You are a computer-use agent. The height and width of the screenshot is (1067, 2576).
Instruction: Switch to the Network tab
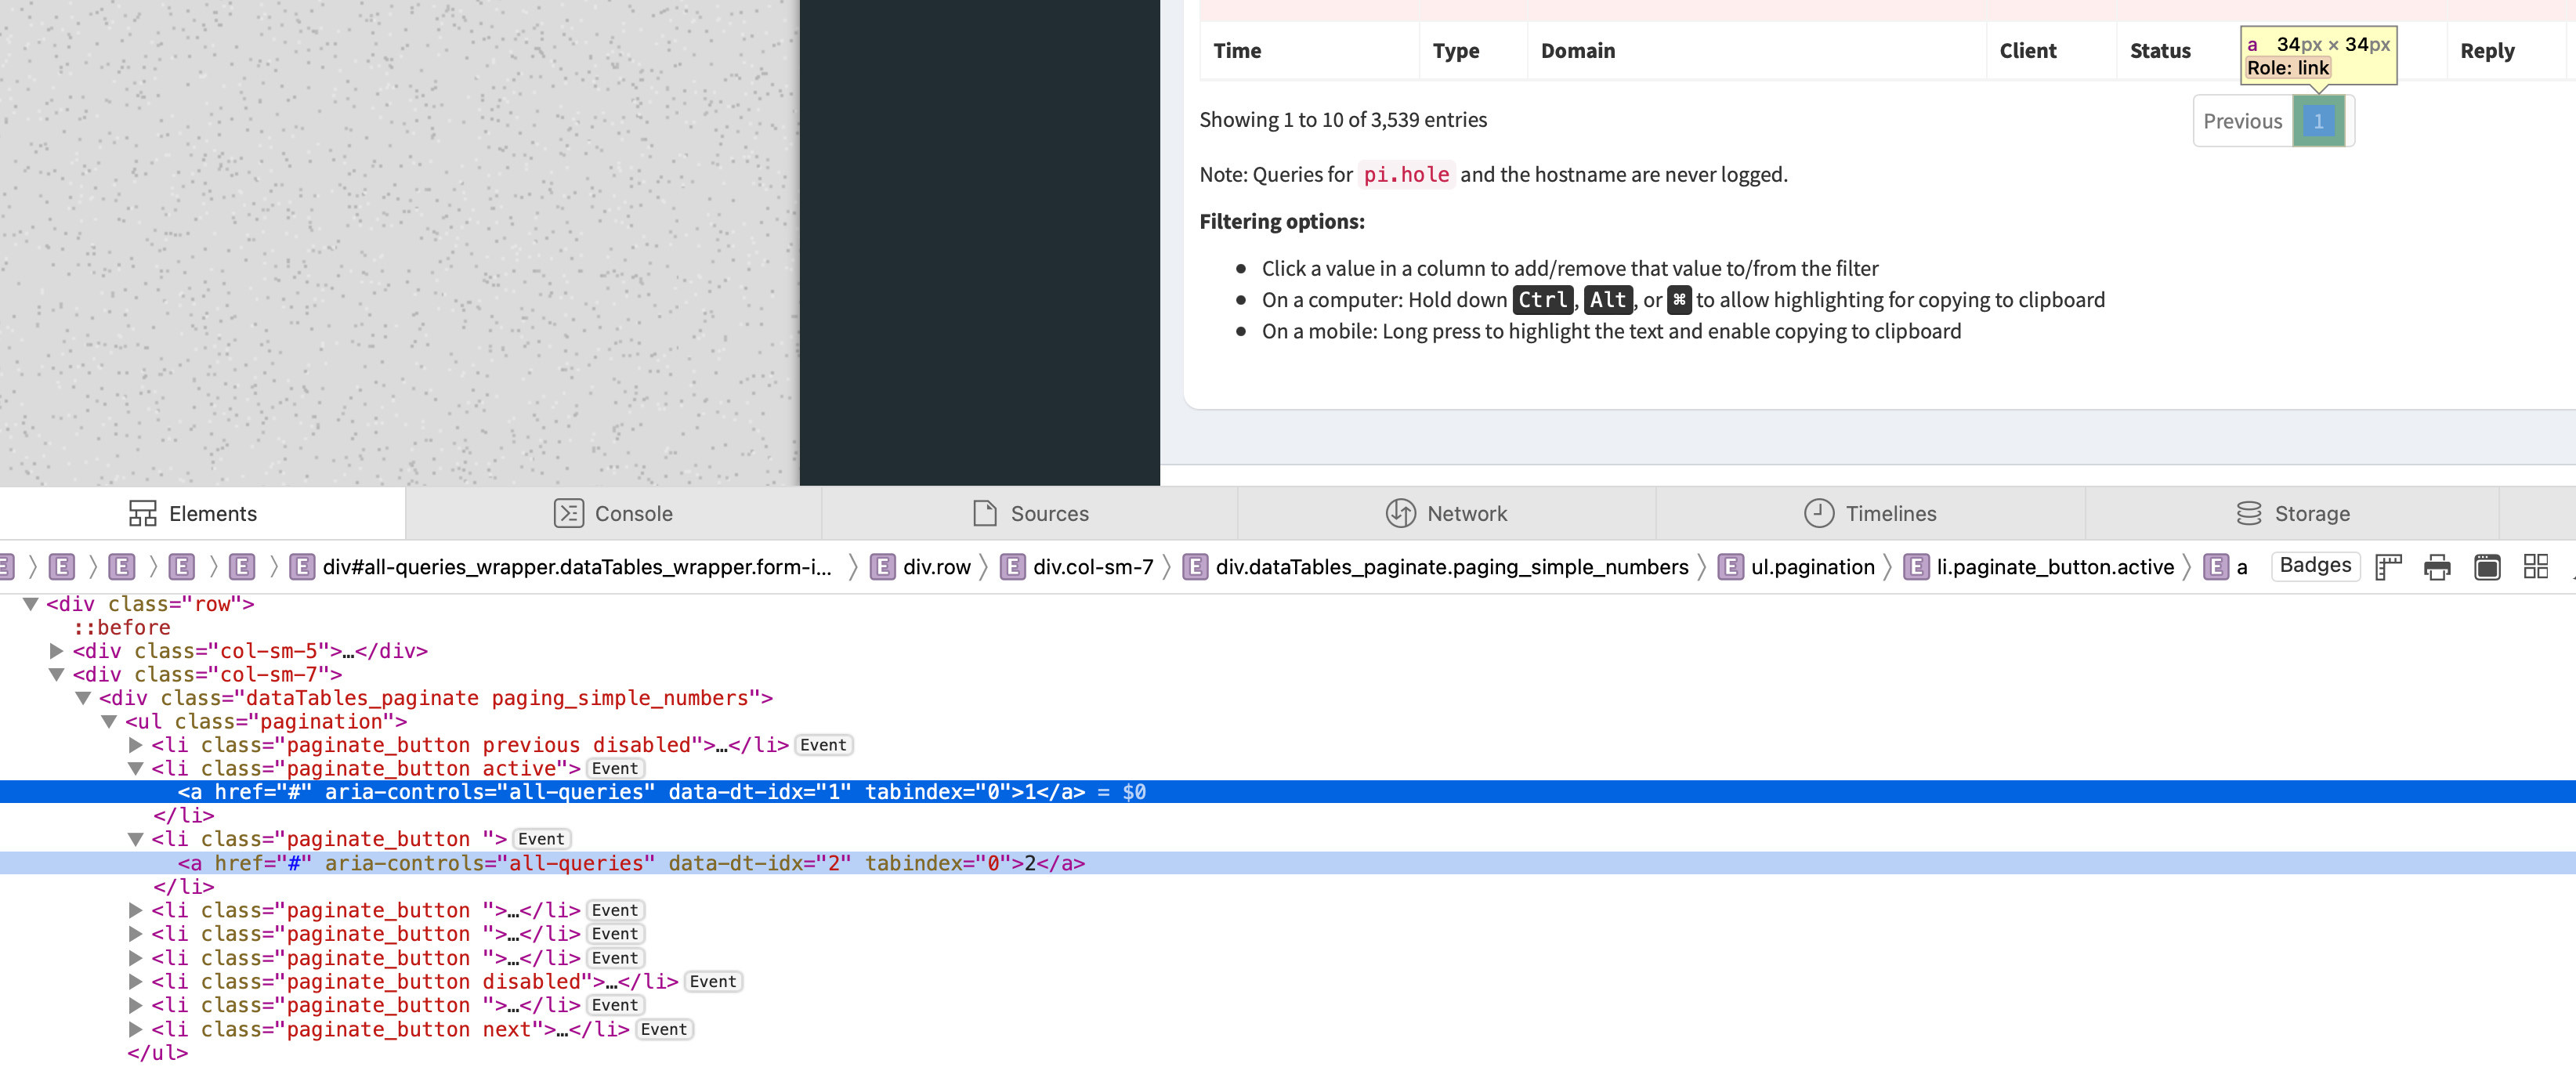pyautogui.click(x=1446, y=513)
